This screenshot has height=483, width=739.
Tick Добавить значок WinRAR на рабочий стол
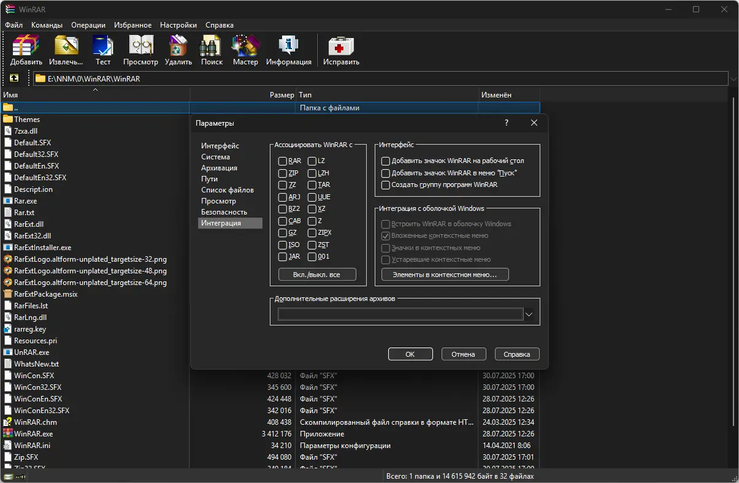click(x=385, y=161)
